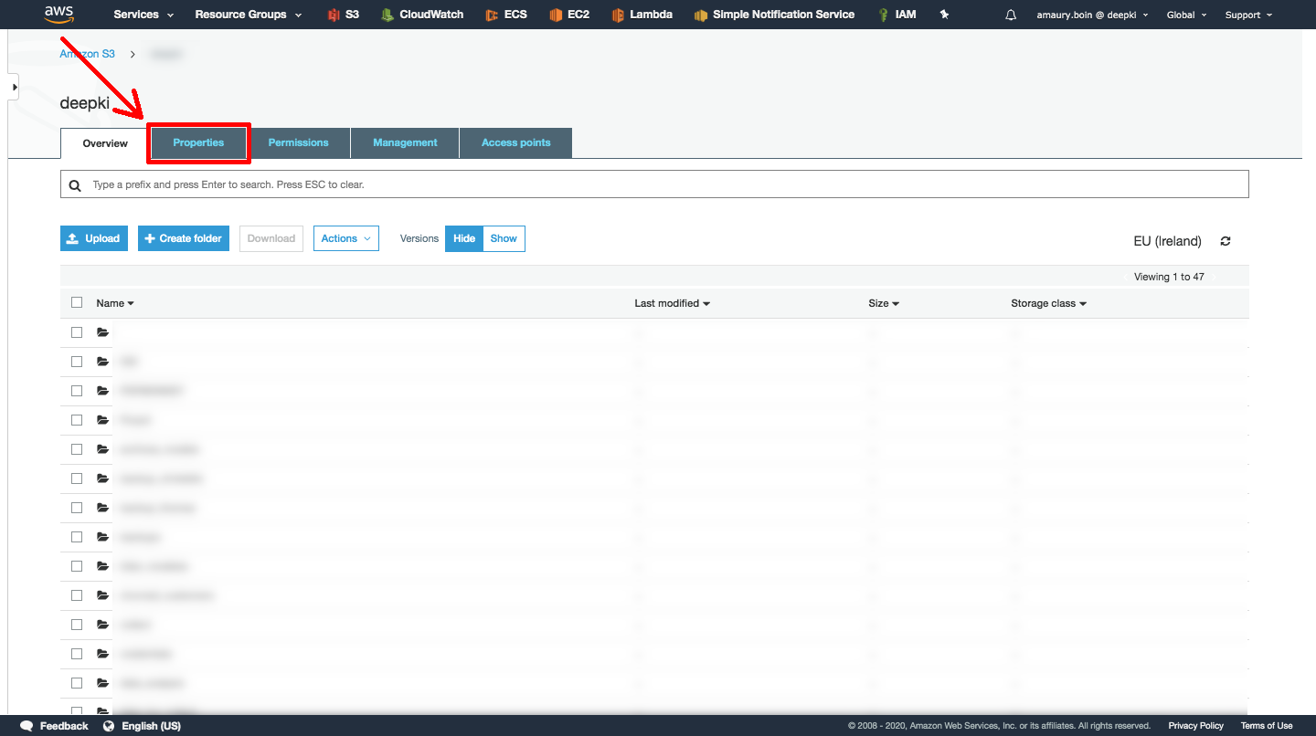Open the Feedback link in the footer
The width and height of the screenshot is (1316, 736).
(55, 726)
